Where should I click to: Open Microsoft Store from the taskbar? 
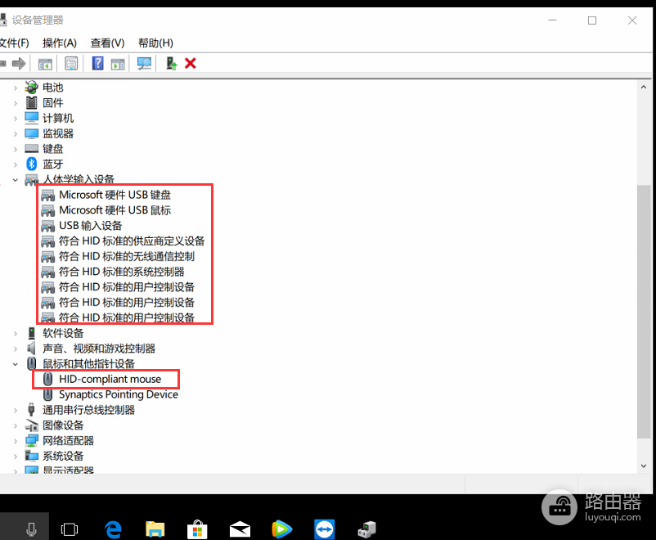coord(197,529)
